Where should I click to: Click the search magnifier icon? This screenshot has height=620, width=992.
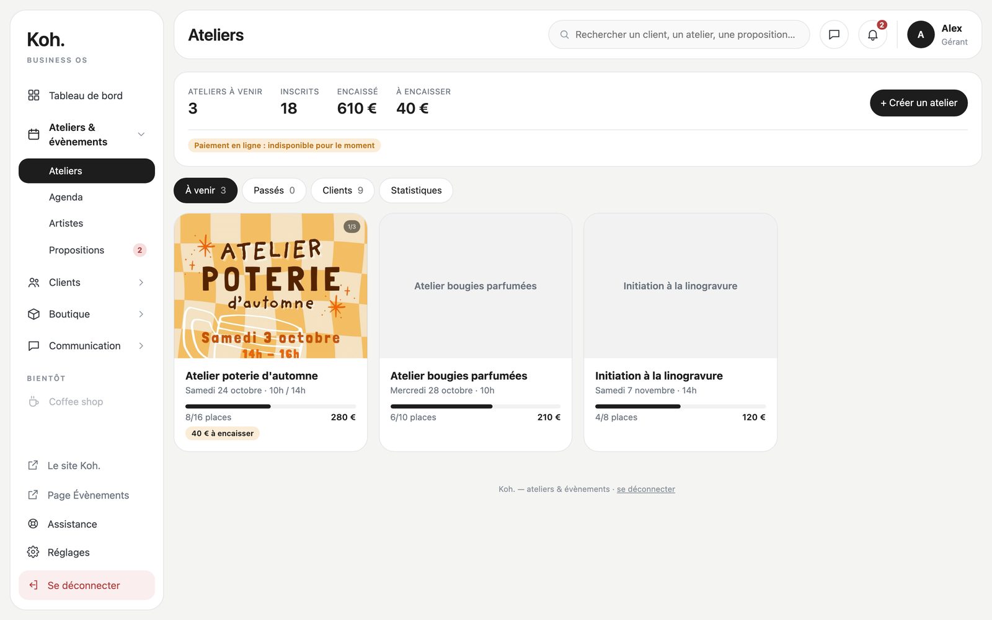[x=564, y=35]
